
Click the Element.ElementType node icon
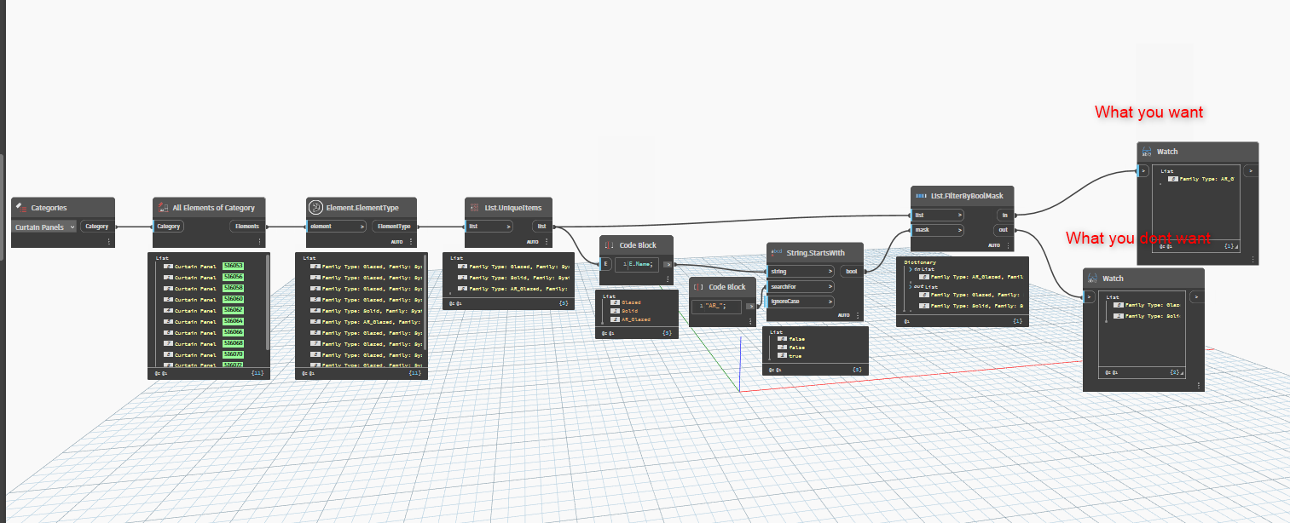(315, 207)
